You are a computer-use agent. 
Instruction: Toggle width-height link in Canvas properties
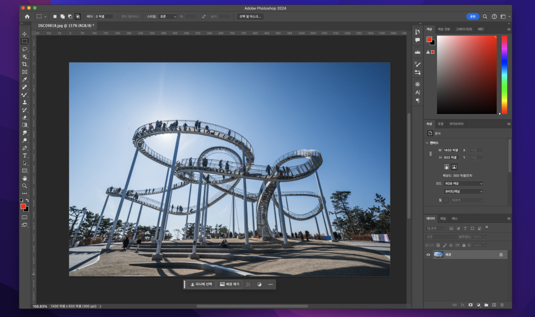(x=430, y=154)
